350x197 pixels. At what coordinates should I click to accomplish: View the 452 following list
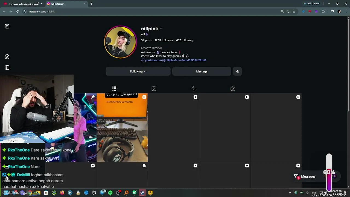pyautogui.click(x=185, y=40)
